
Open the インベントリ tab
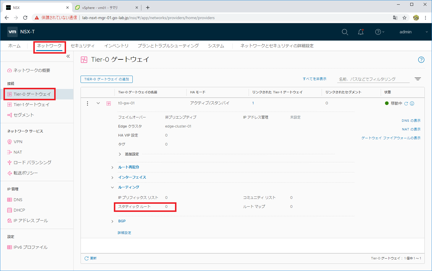click(116, 46)
